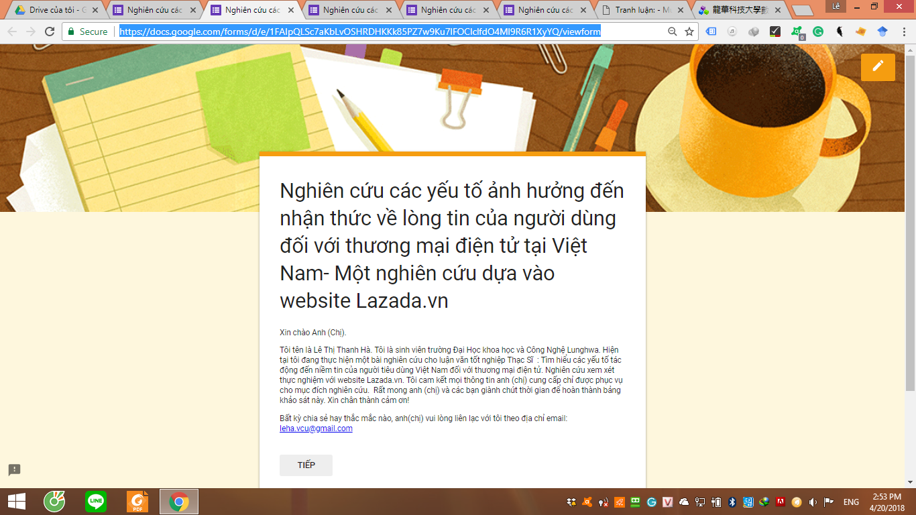The height and width of the screenshot is (515, 916).
Task: Check battery status in the tray
Action: click(716, 502)
